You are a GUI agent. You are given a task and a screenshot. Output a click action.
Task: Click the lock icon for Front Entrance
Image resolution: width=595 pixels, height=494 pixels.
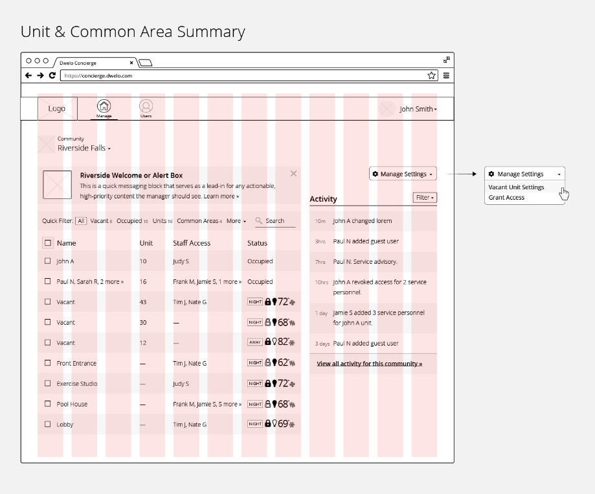click(268, 362)
